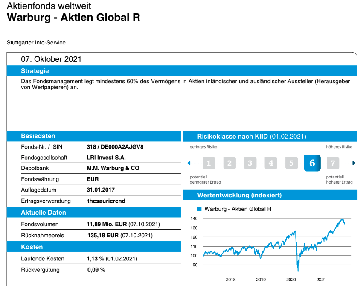Click the highlighted risk class 6
Viewport: 363px width, 286px height.
coord(312,163)
